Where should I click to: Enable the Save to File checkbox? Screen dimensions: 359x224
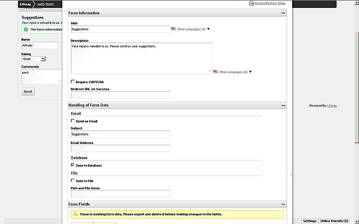coord(73,180)
